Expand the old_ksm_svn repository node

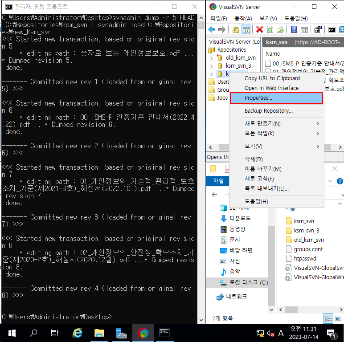point(211,58)
